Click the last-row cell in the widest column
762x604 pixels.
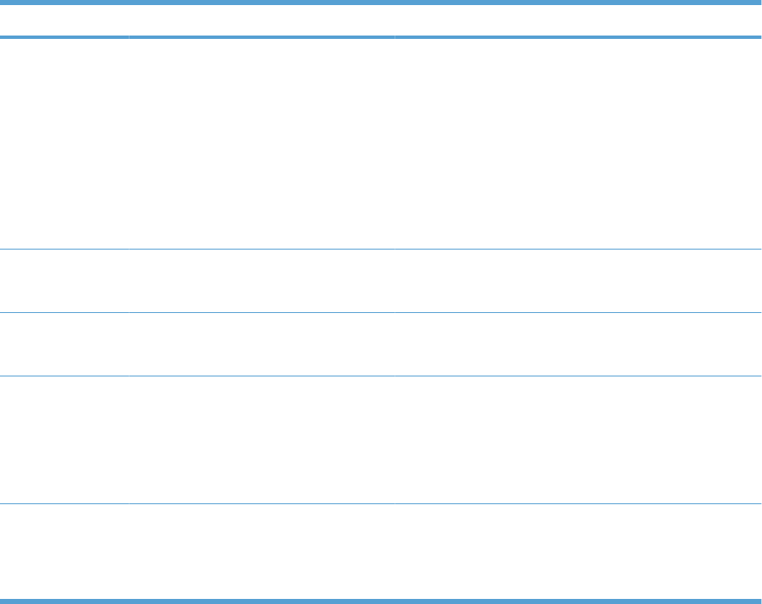tap(578, 552)
